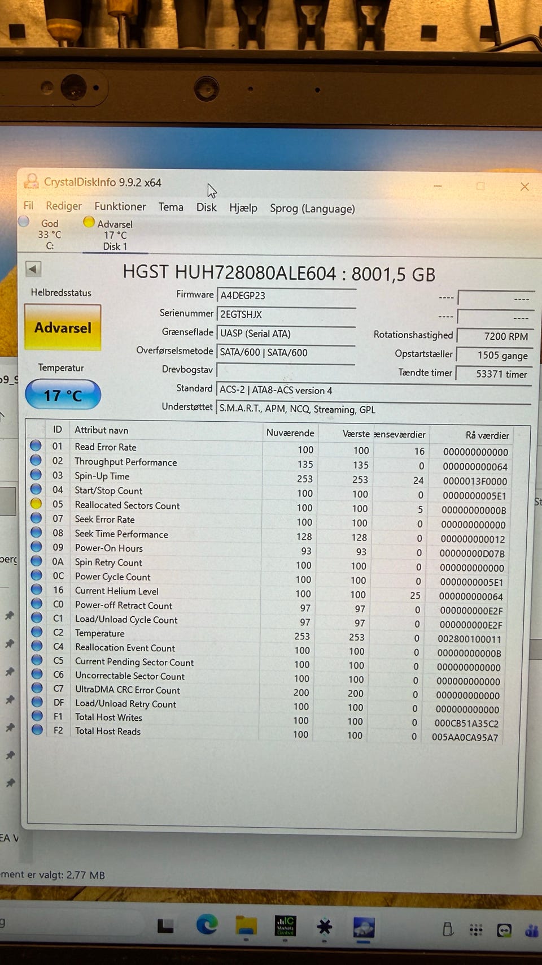Viewport: 542px width, 965px height.
Task: Click the Safely Remove Hardware tray icon
Action: pos(448,929)
